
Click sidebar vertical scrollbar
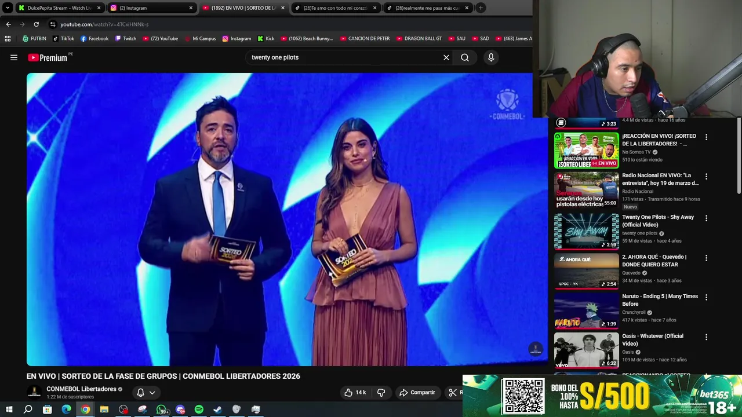point(739,155)
